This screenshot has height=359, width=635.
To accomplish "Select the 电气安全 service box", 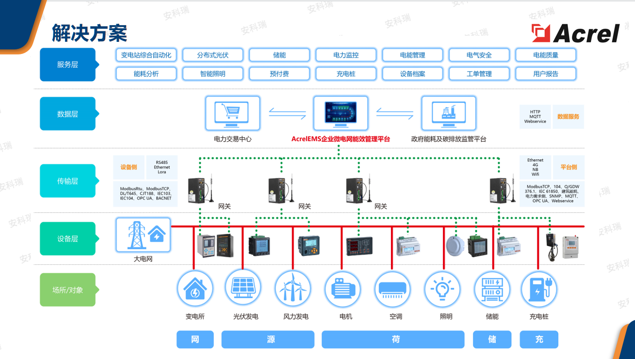I will 479,55.
